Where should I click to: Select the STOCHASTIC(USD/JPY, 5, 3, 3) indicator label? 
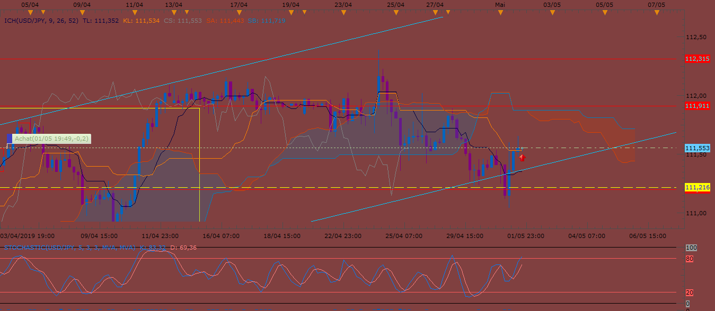pyautogui.click(x=69, y=248)
